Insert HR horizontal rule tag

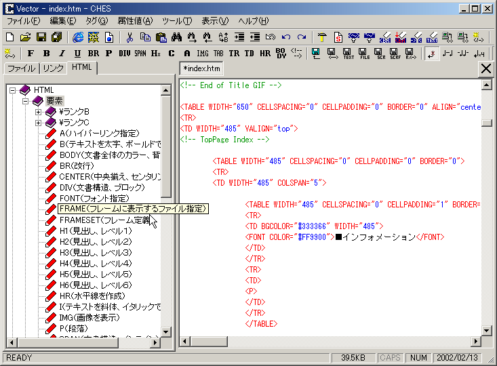(265, 54)
